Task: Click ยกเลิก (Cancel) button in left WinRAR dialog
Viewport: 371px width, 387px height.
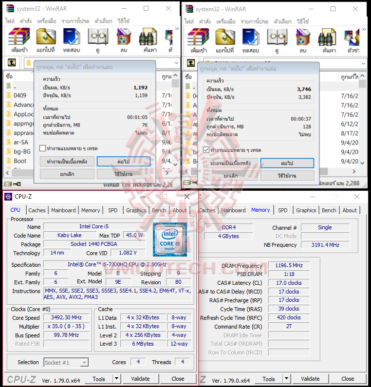Action: (x=67, y=174)
